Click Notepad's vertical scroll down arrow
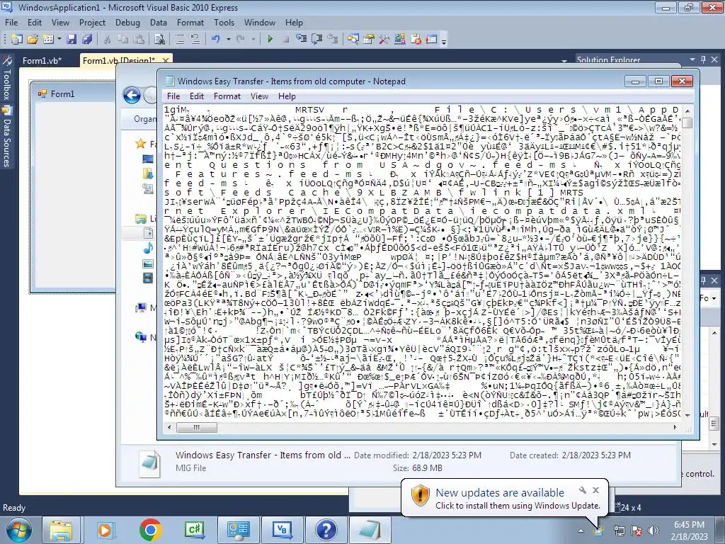 pos(687,415)
